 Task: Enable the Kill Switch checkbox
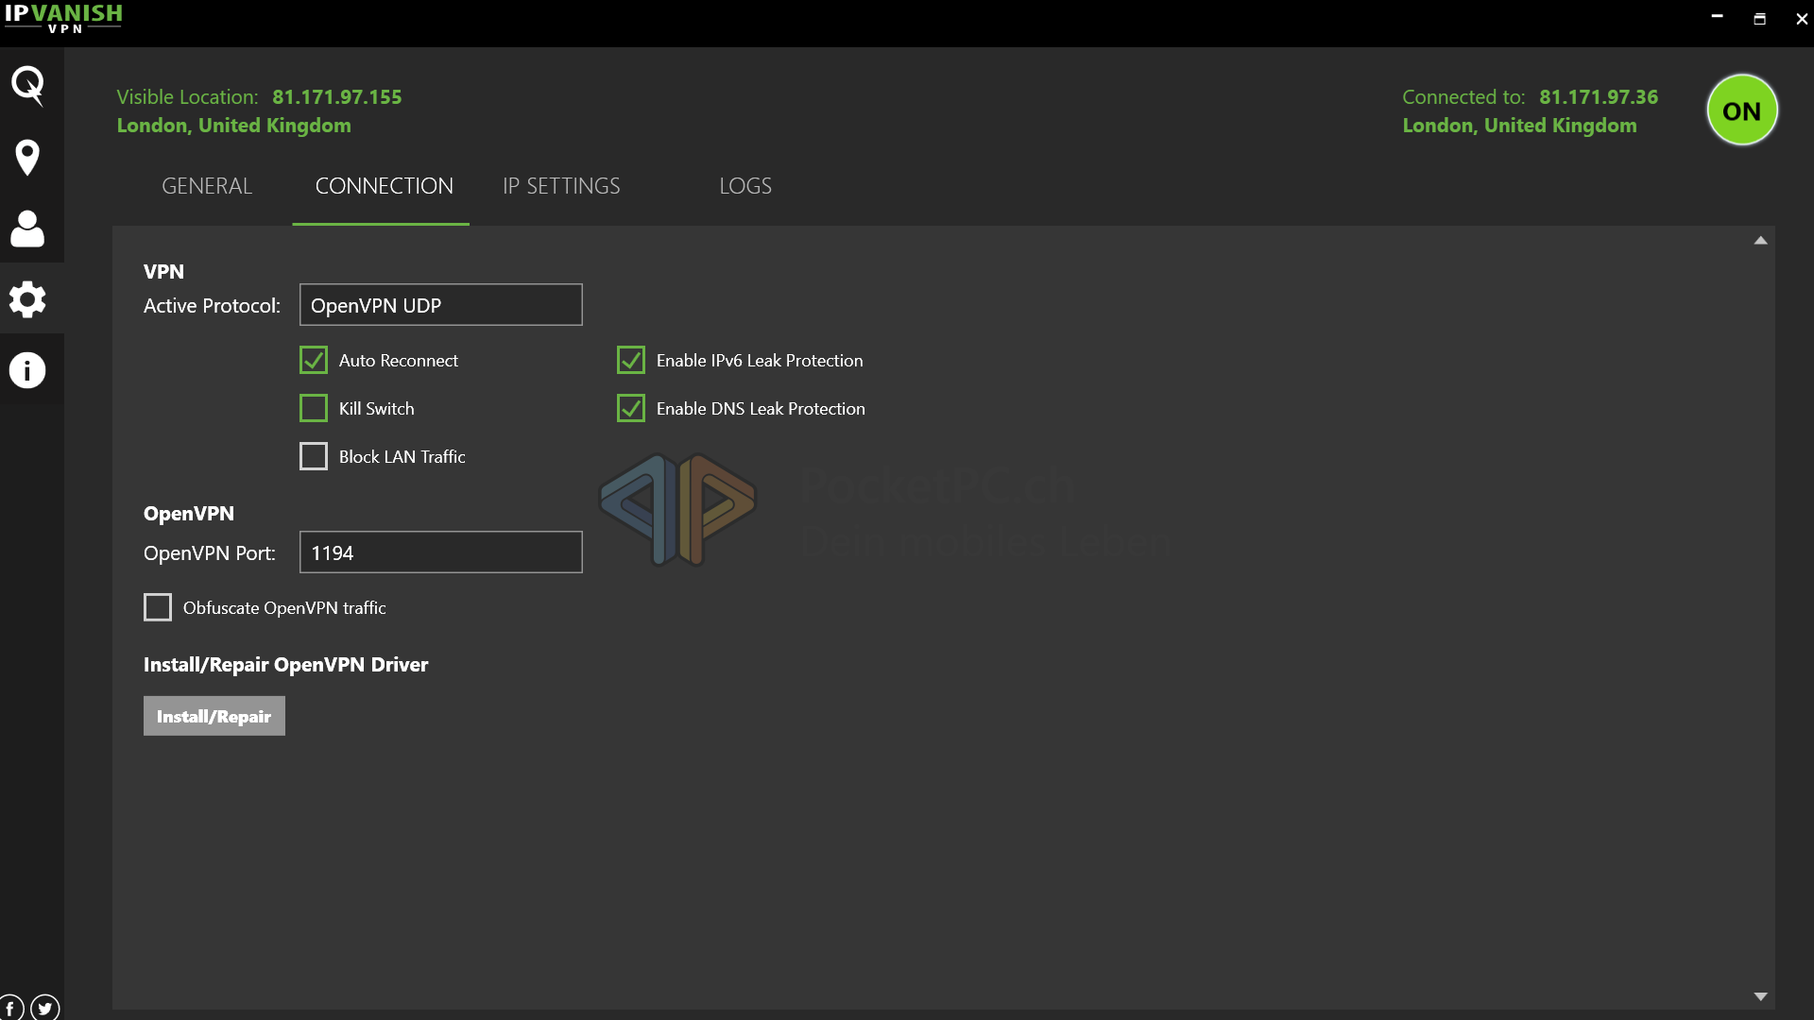pos(314,408)
